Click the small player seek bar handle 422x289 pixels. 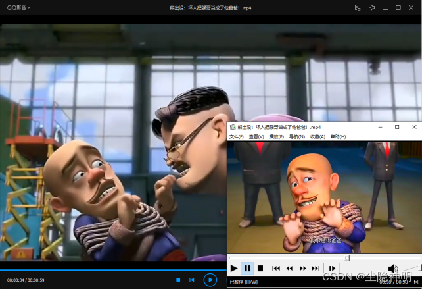click(347, 259)
